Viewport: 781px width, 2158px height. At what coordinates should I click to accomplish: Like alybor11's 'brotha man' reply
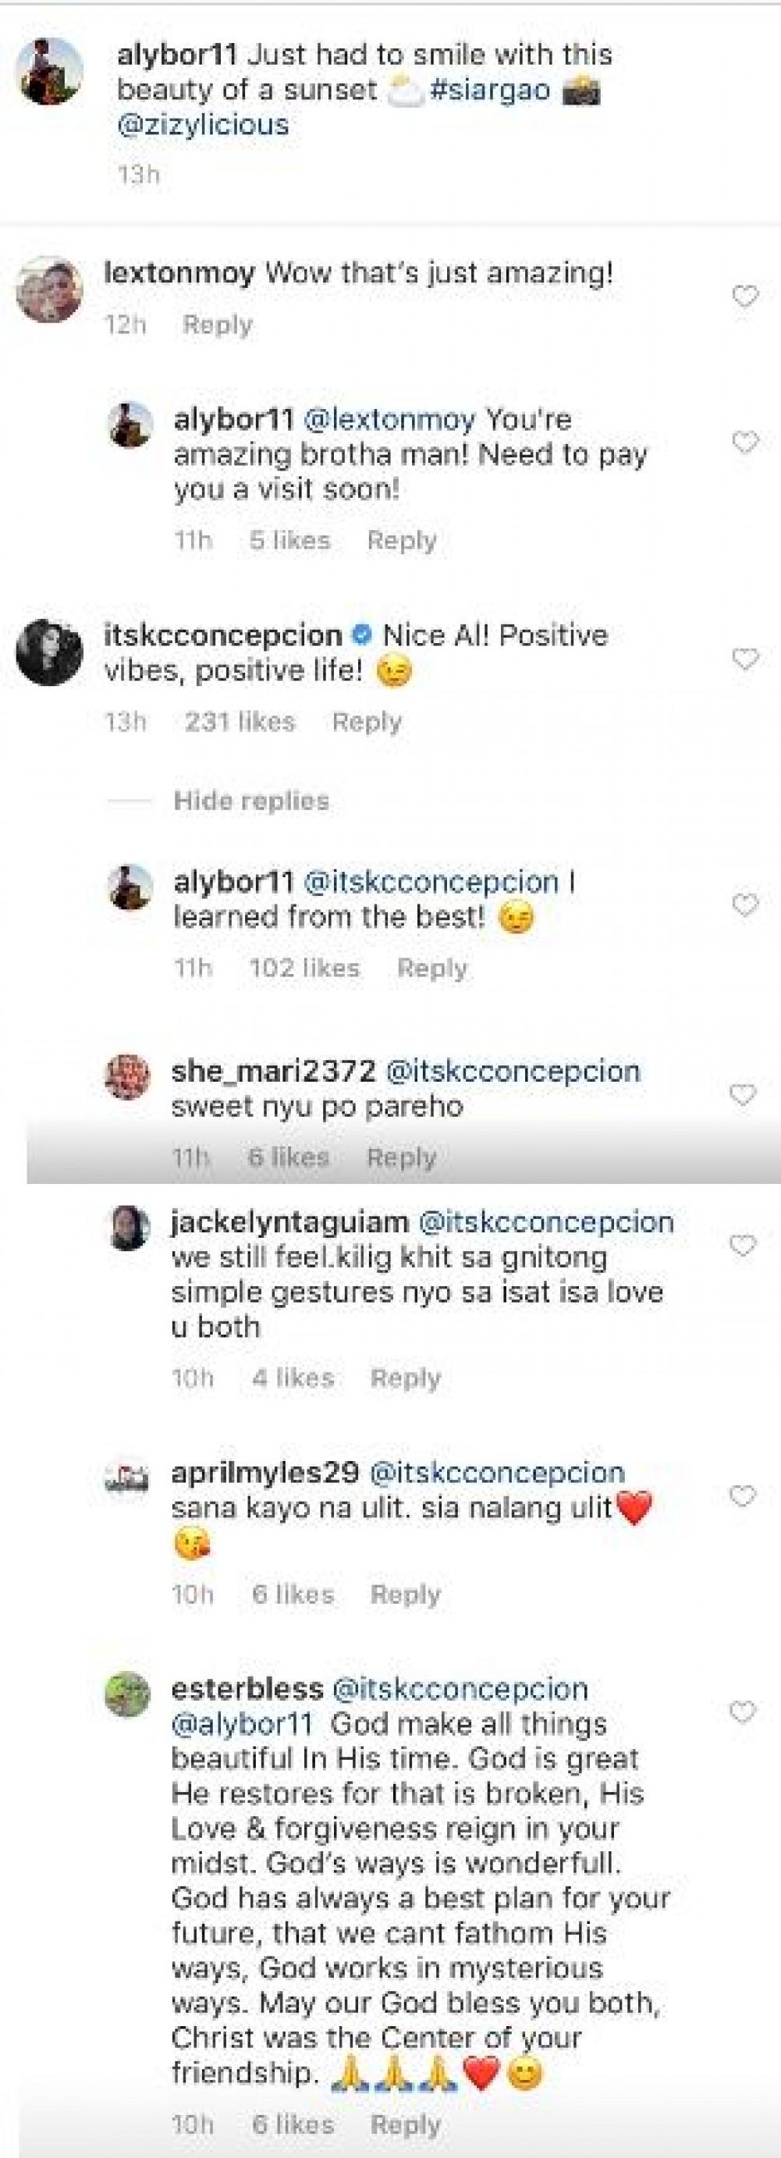coord(744,442)
